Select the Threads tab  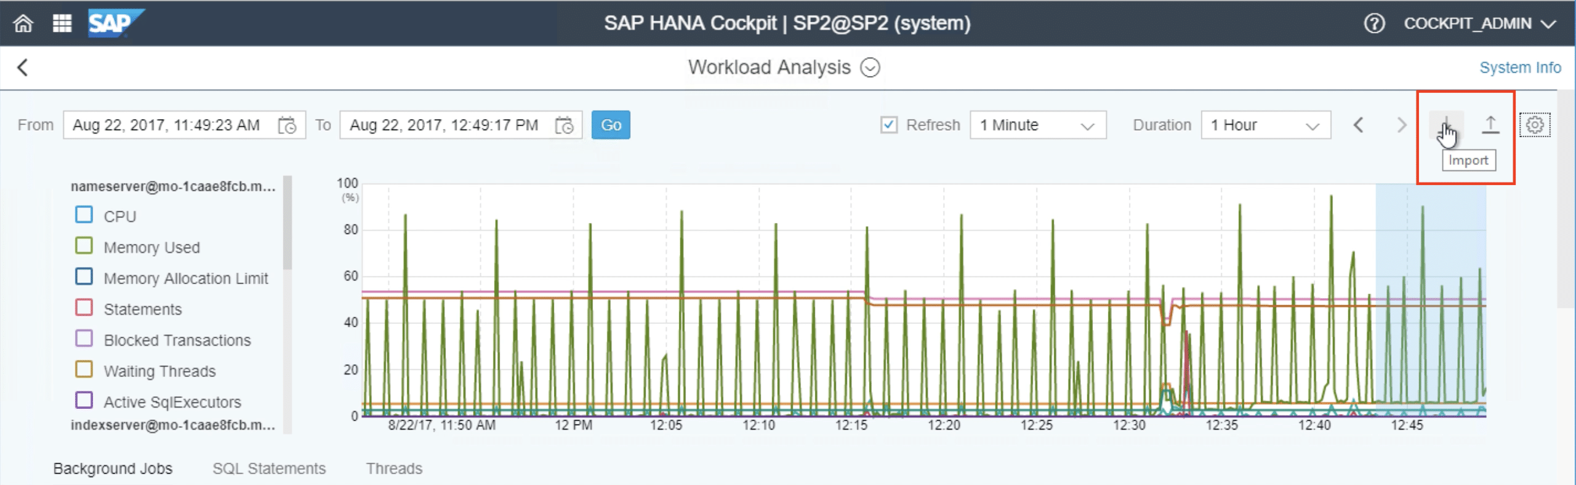pos(394,468)
